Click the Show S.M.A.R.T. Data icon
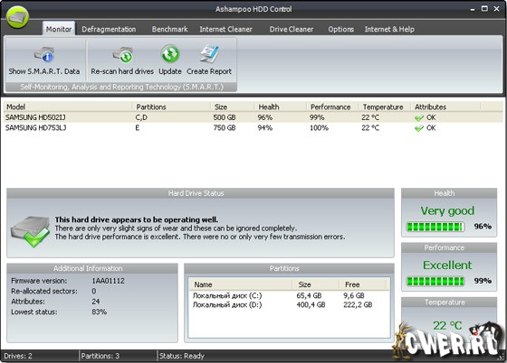The height and width of the screenshot is (363, 507). 44,54
